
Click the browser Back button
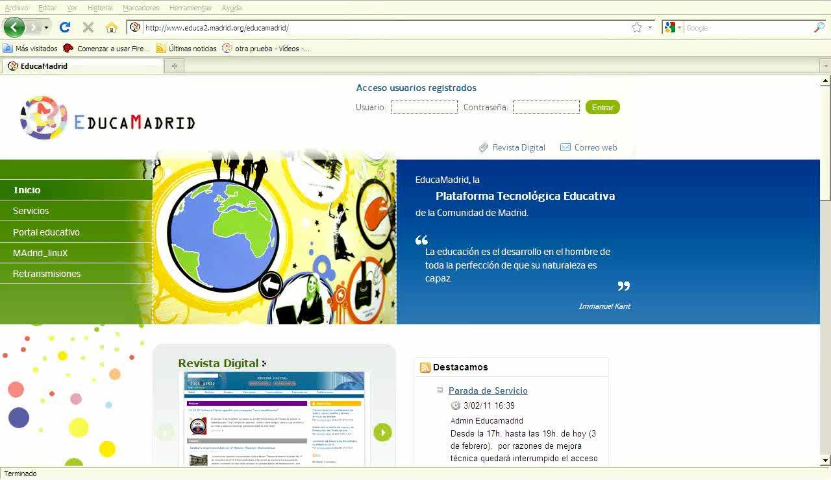tap(14, 27)
